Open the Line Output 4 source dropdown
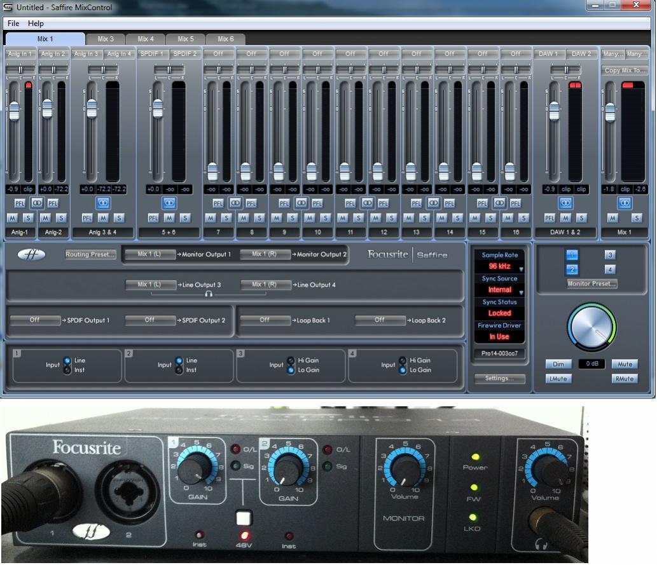This screenshot has height=565, width=657. click(266, 285)
